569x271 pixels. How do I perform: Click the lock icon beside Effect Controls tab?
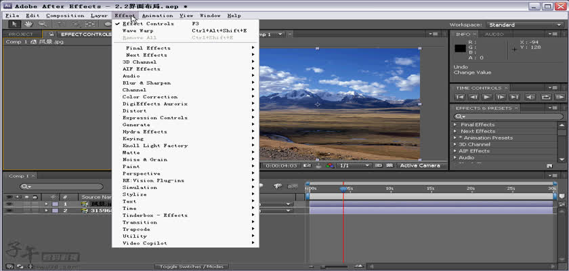click(x=52, y=34)
